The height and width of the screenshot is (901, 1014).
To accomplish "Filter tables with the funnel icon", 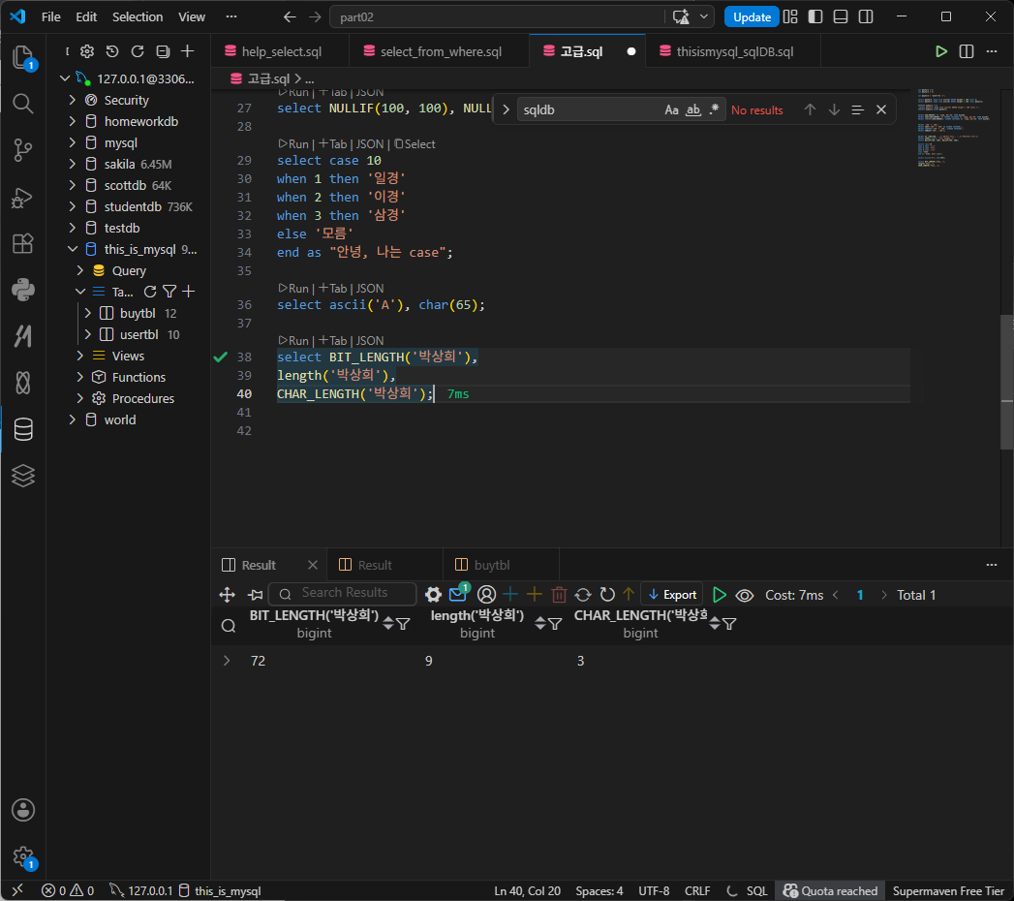I will [169, 292].
